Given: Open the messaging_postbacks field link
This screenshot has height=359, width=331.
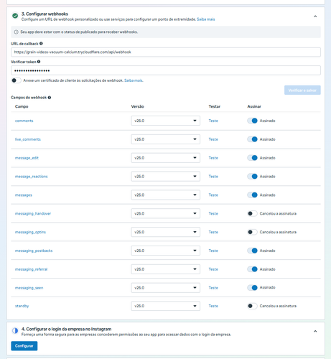Looking at the screenshot, I should point(34,251).
